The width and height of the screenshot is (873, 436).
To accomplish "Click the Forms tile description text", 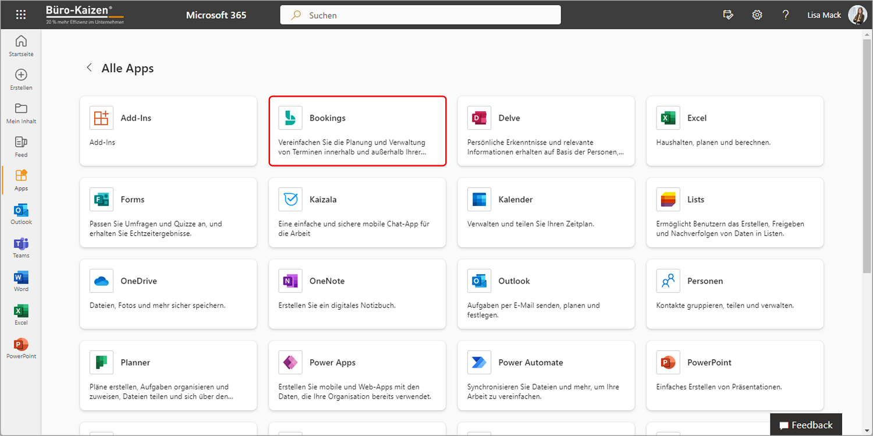I will 156,229.
